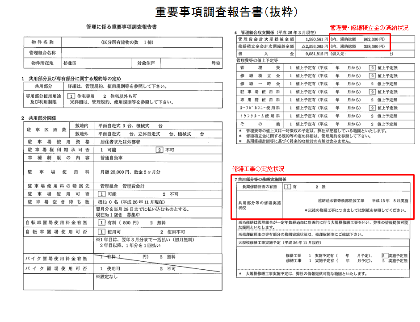Click section heading 1 共用部分及び専有部分に関する規約等の定め
Image resolution: width=420 pixels, height=322 pixels.
coord(71,79)
